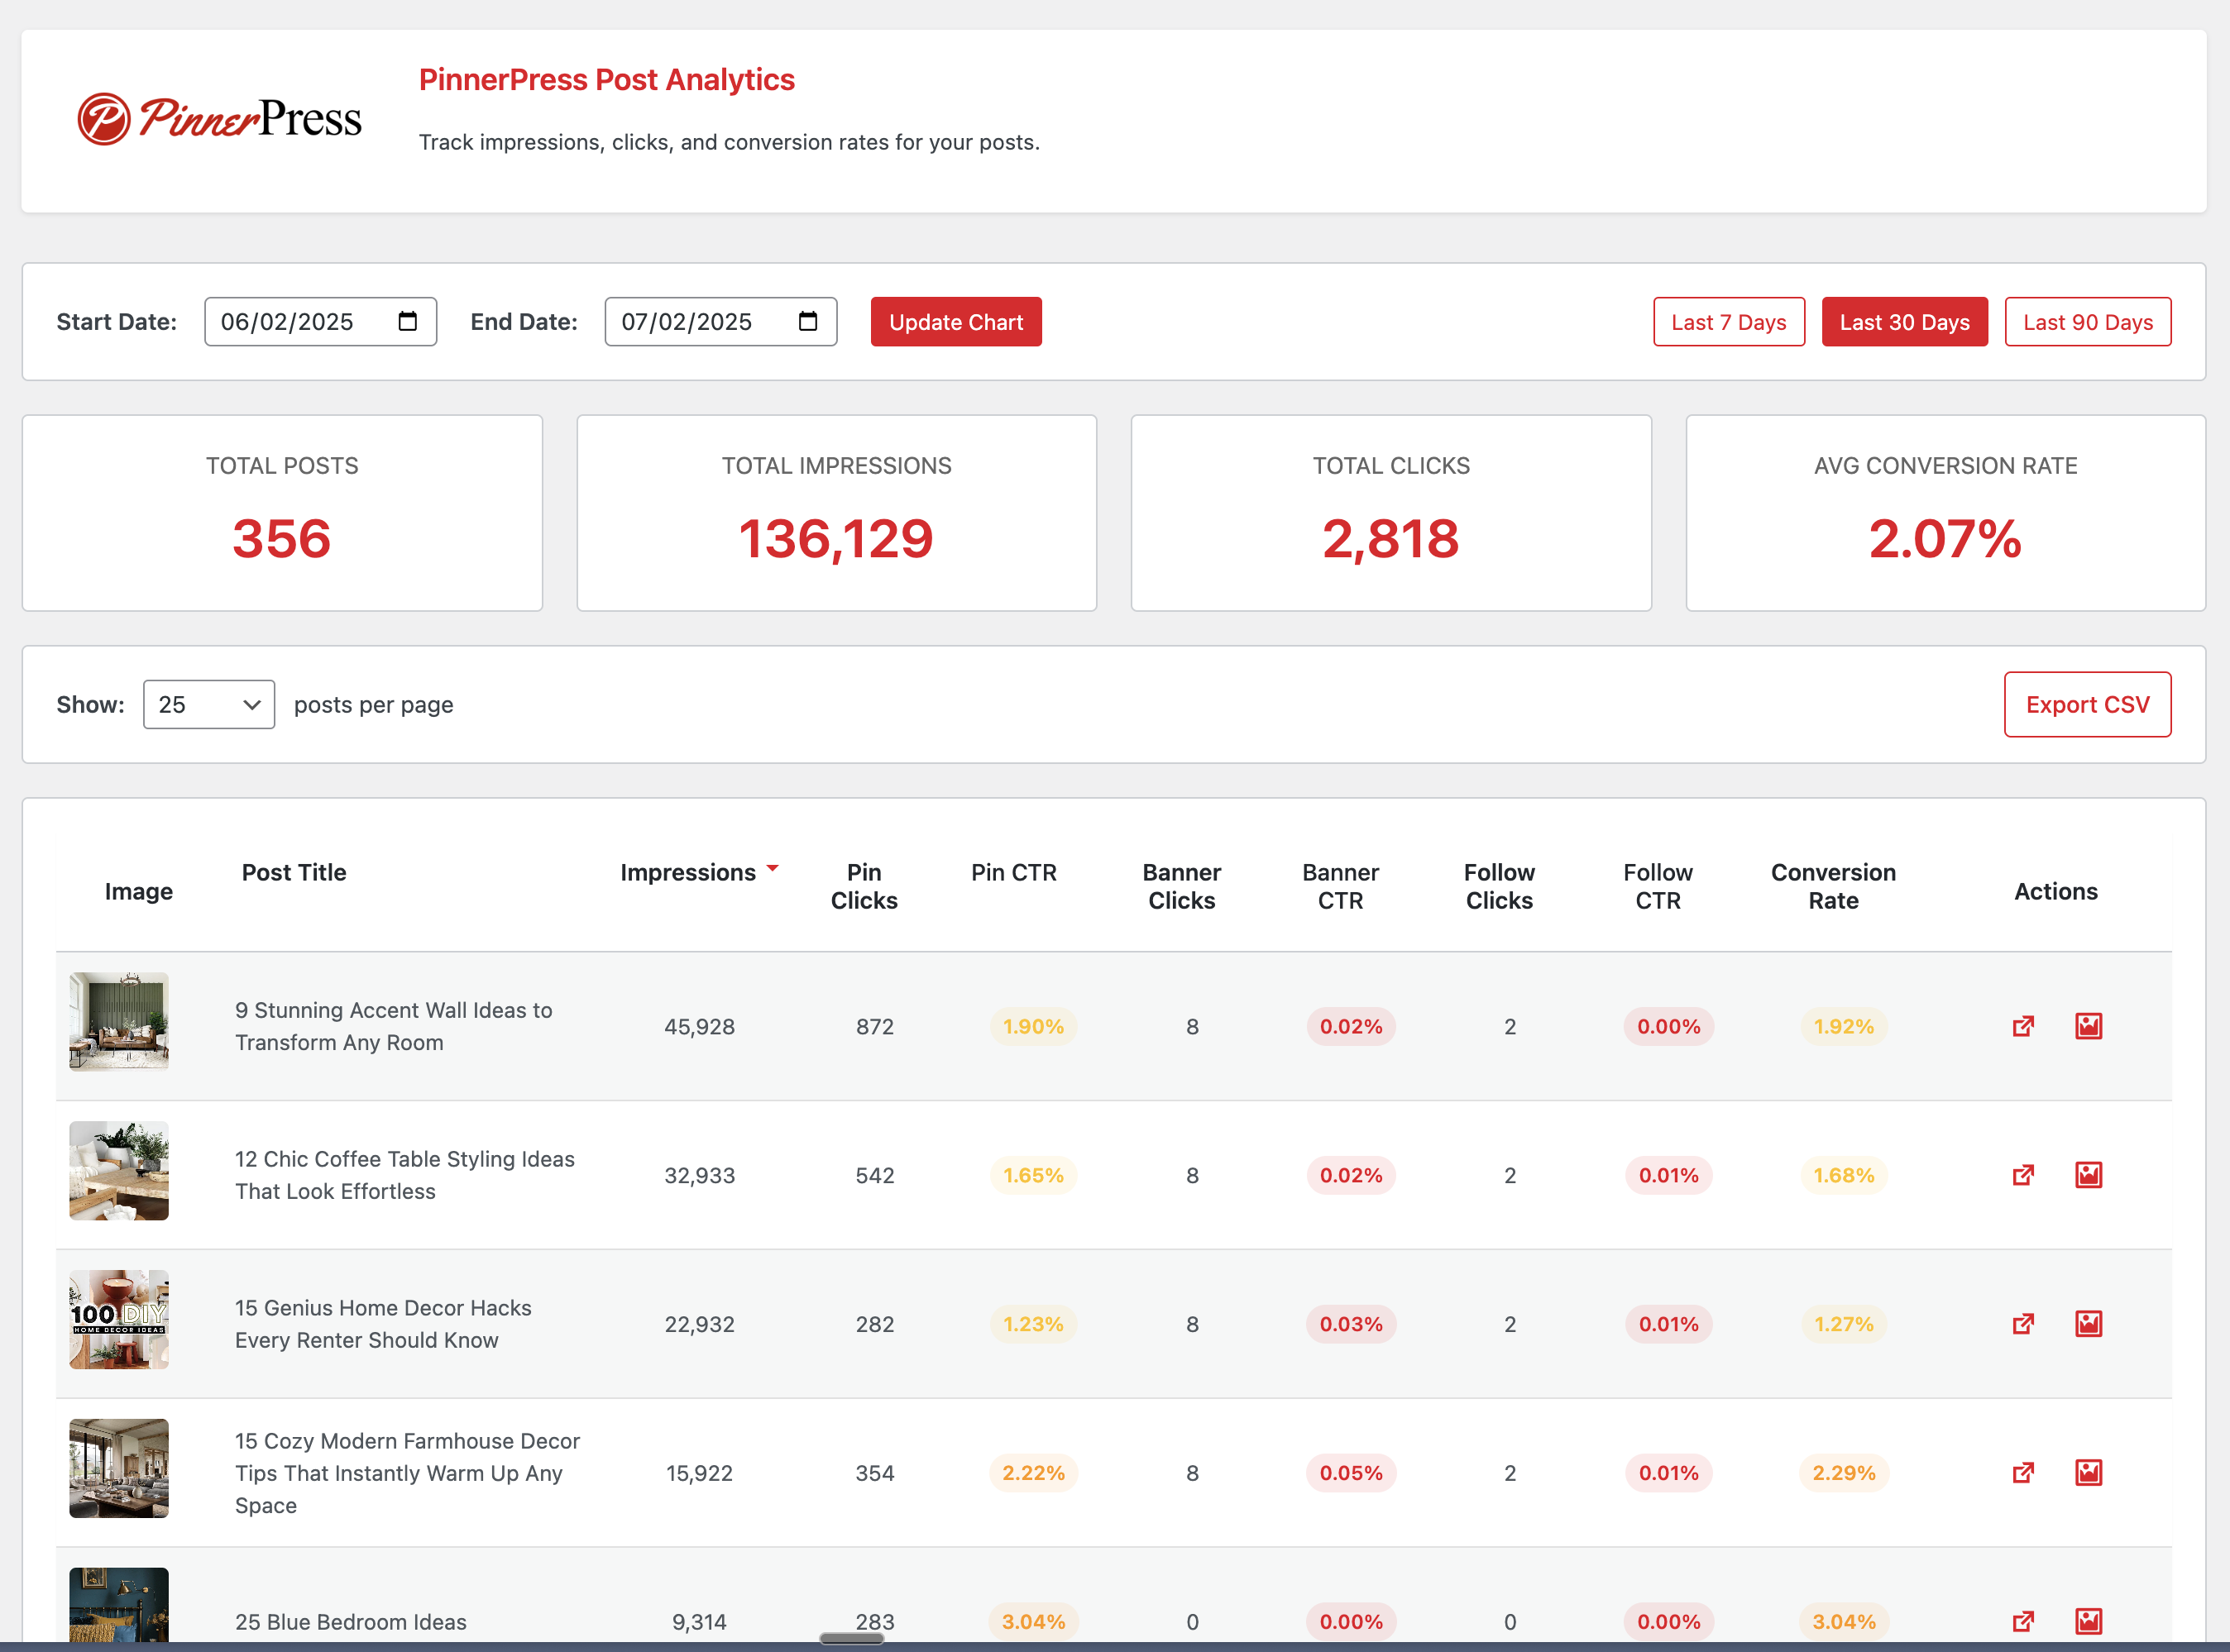
Task: Open End Date calendar picker icon
Action: point(808,321)
